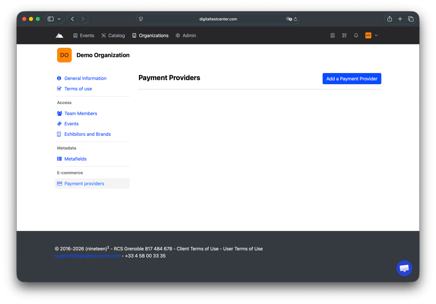Screen dimensions: 436x304
Task: Open Team Members in sidebar
Action: [81, 113]
